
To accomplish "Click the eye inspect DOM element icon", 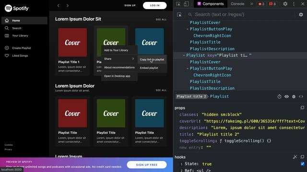I will (x=287, y=97).
